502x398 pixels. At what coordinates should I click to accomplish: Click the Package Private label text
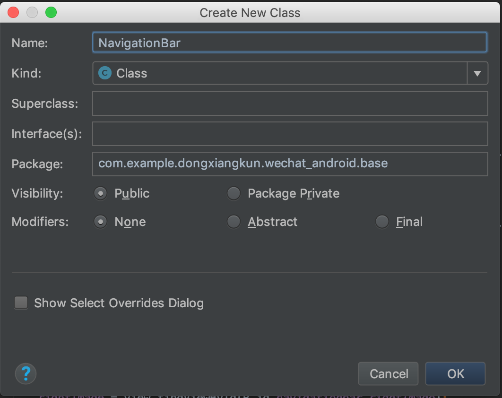pyautogui.click(x=293, y=193)
